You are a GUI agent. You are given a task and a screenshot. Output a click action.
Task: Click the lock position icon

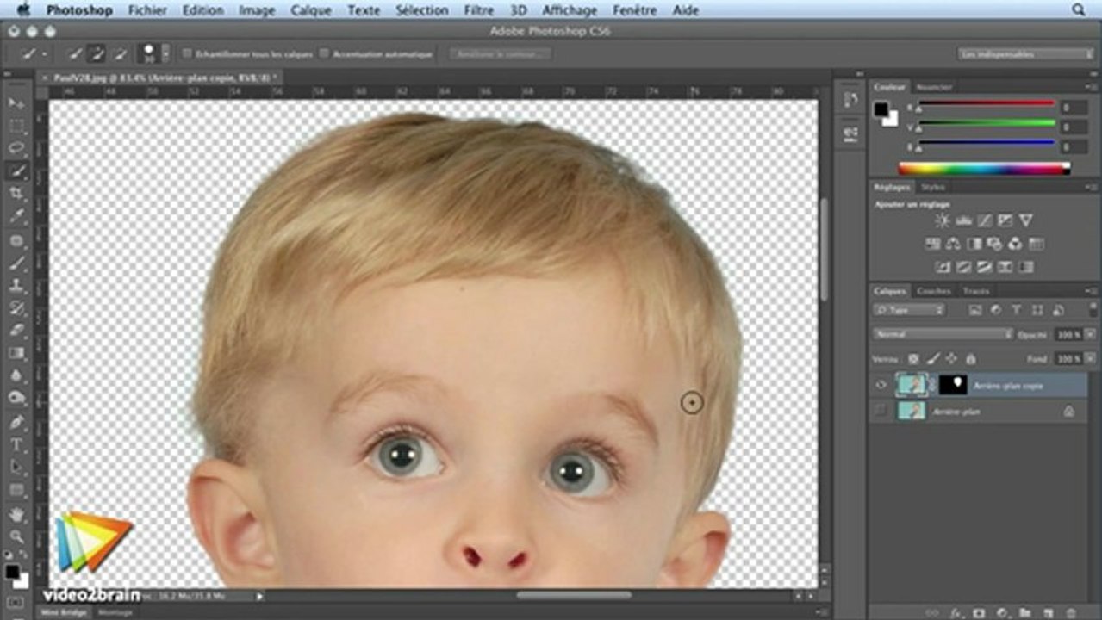[951, 359]
